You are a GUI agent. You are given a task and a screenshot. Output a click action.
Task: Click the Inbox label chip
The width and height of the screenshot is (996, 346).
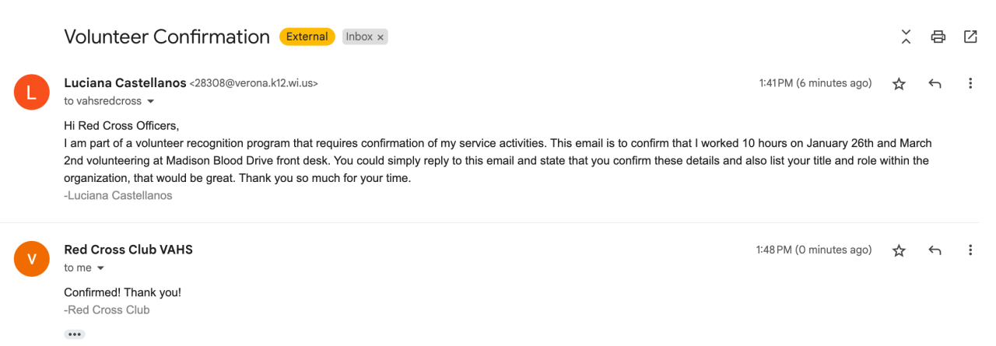[359, 37]
